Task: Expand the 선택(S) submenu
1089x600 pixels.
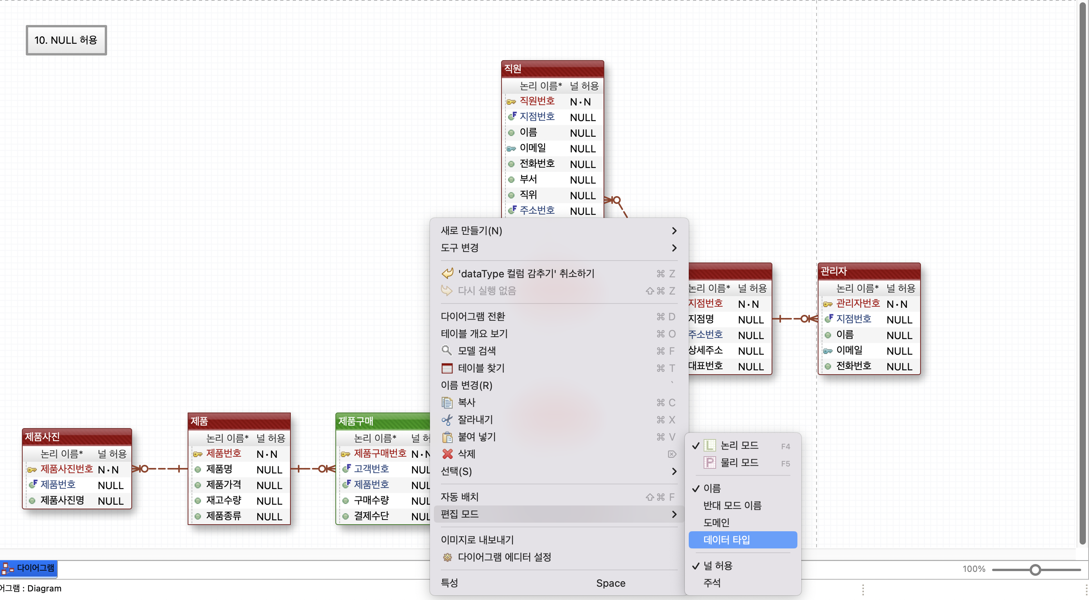Action: [559, 471]
